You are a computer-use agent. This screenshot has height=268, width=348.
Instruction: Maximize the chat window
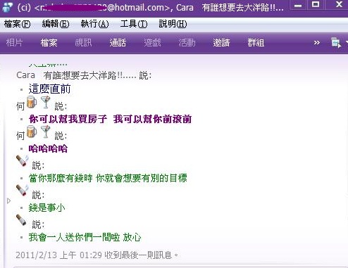316,5
